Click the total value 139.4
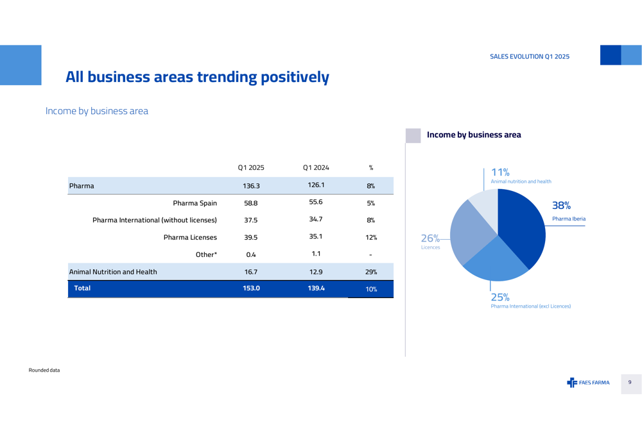Viewport: 642px width, 439px height. pyautogui.click(x=316, y=288)
